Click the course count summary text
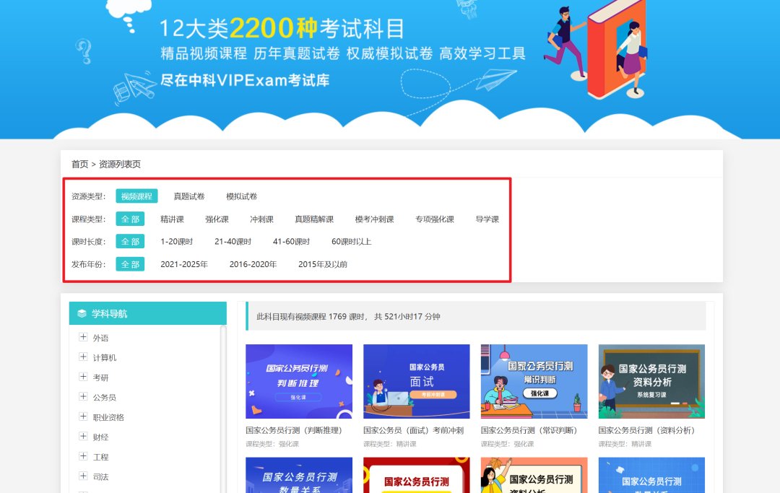780x493 pixels. coord(348,317)
